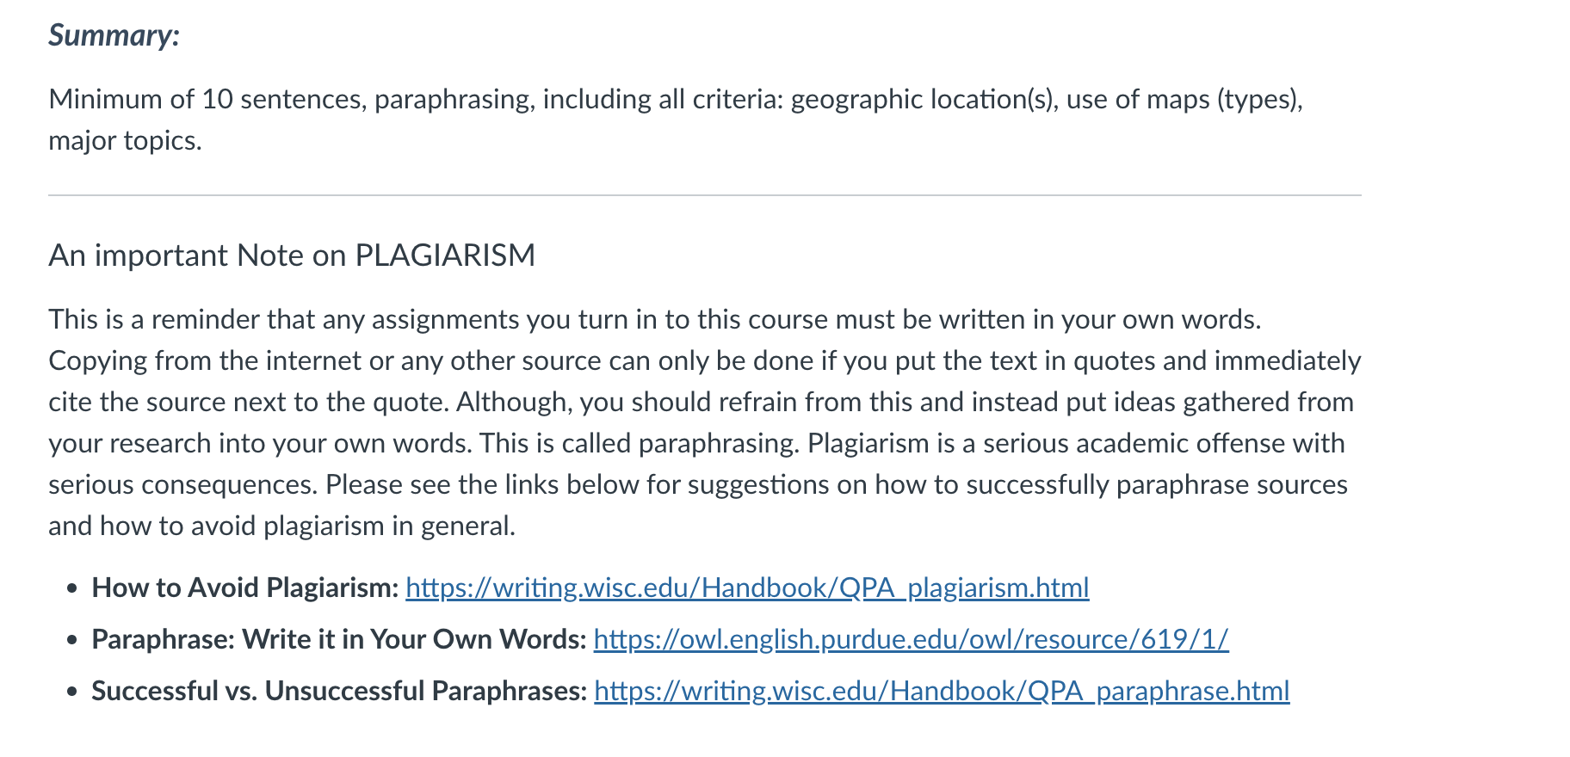Click the bold Paraphrase: Write it in Your Own Words label
1570x757 pixels.
339,639
